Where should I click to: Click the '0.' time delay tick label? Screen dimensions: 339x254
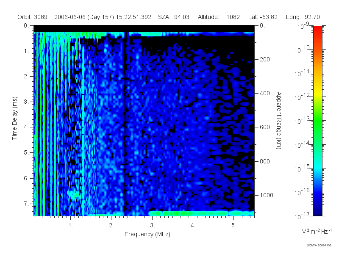[26, 25]
